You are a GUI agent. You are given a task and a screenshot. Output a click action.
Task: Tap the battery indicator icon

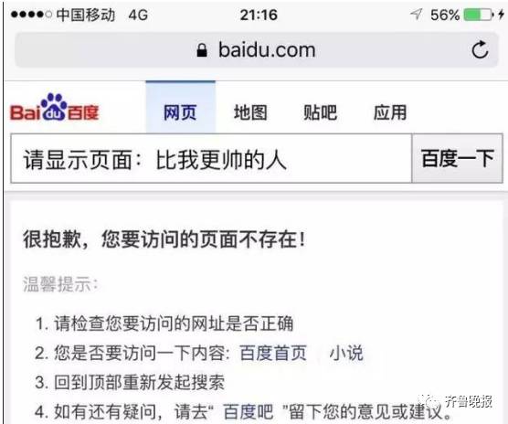[479, 15]
